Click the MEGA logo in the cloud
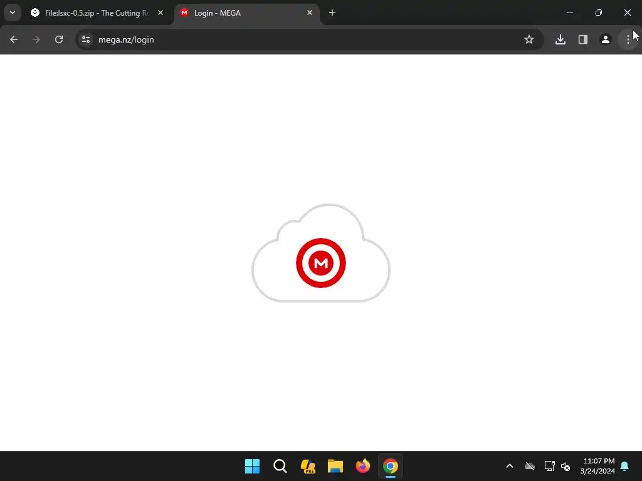642x481 pixels. [321, 263]
